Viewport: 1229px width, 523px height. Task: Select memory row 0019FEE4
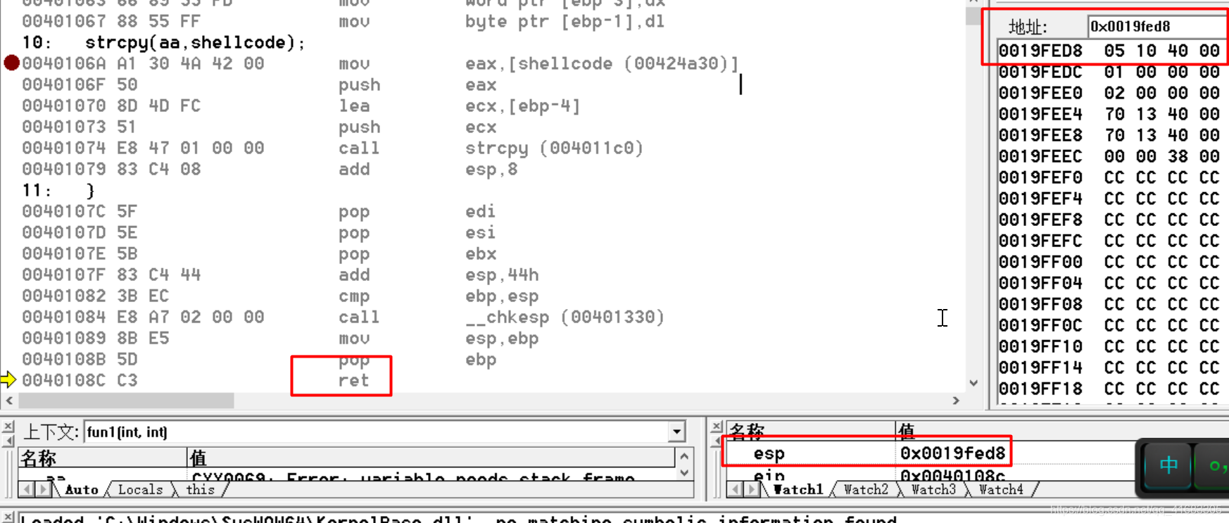pyautogui.click(x=1109, y=114)
